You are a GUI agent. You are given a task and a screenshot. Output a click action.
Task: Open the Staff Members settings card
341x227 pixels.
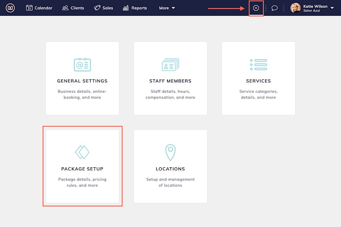[170, 78]
